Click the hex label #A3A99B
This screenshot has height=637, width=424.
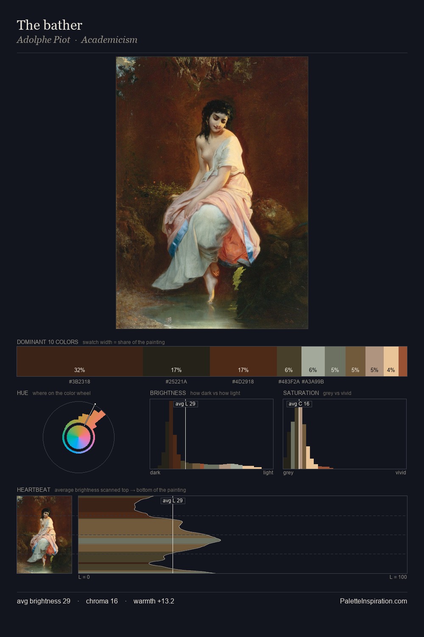[313, 382]
